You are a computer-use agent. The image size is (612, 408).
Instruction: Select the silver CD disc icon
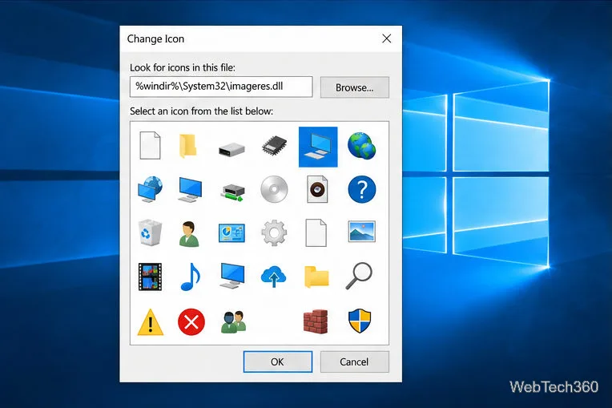[275, 189]
